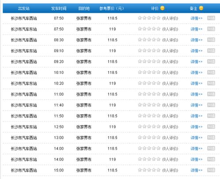Rate fifth star in the 12:50 row
Viewport: 220px width, 179px height.
[158, 127]
